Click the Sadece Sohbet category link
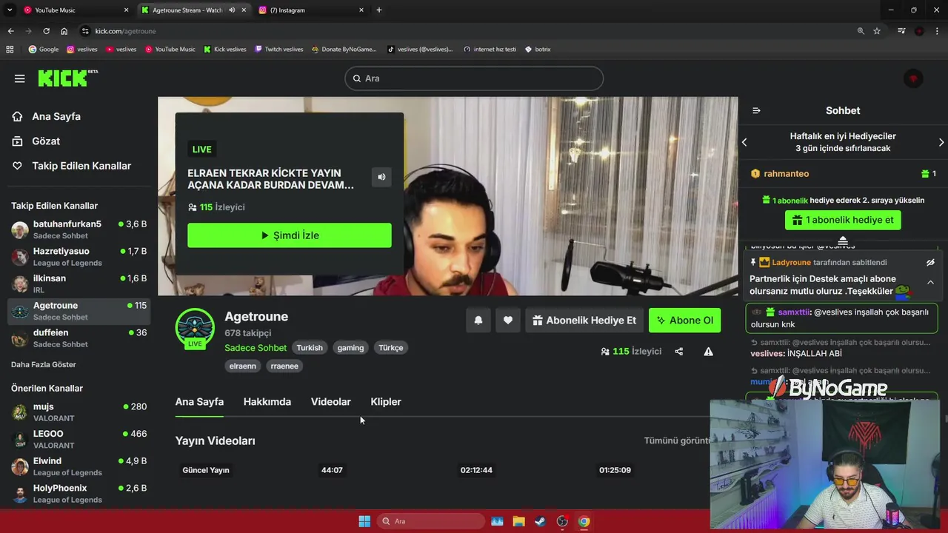948x533 pixels. click(256, 348)
